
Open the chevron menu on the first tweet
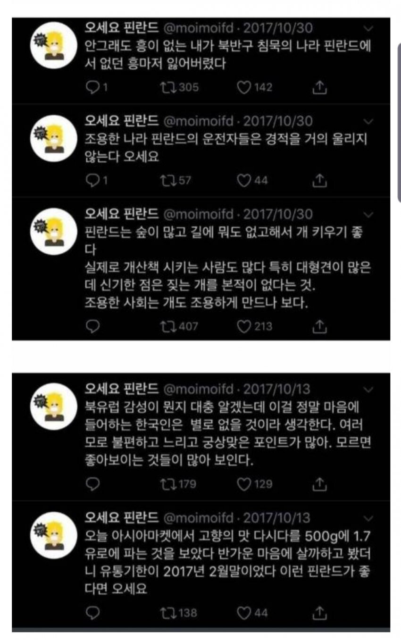pos(369,29)
